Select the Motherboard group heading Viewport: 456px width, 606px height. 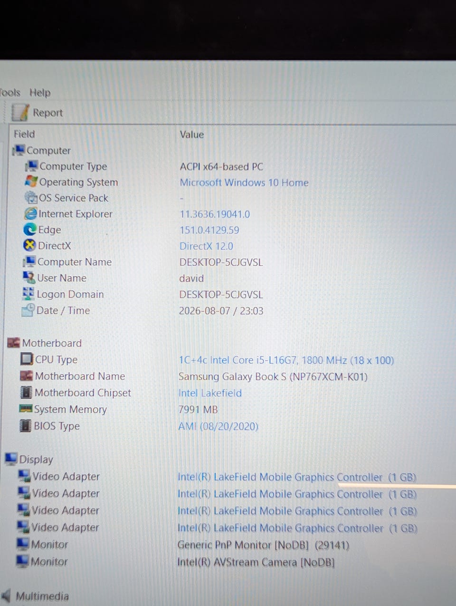click(52, 343)
